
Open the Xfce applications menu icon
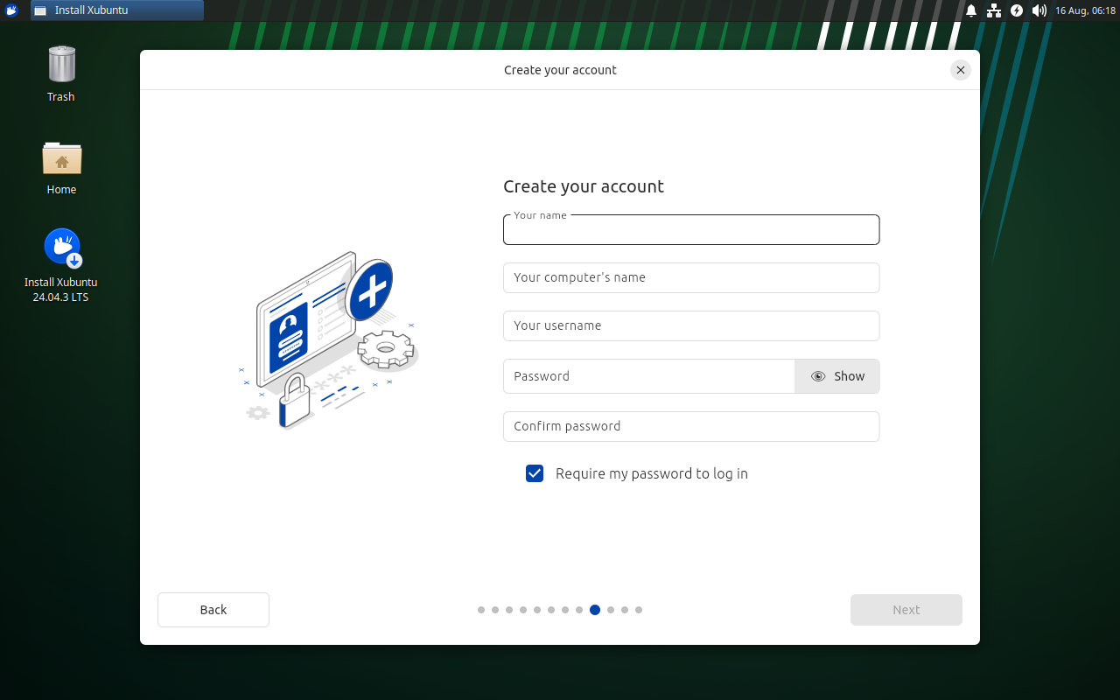tap(11, 10)
